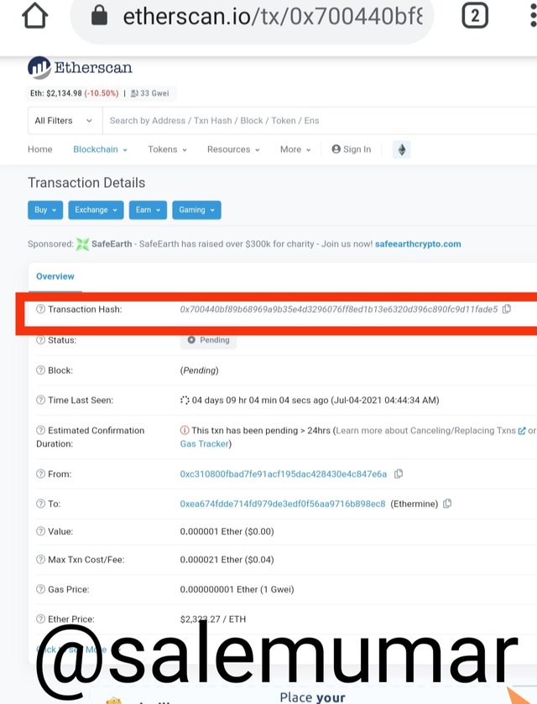Screen dimensions: 537x704
Task: Open the browser three-dot menu
Action: (x=533, y=16)
